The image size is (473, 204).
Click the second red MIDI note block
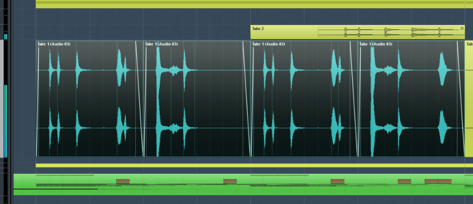coord(230,181)
